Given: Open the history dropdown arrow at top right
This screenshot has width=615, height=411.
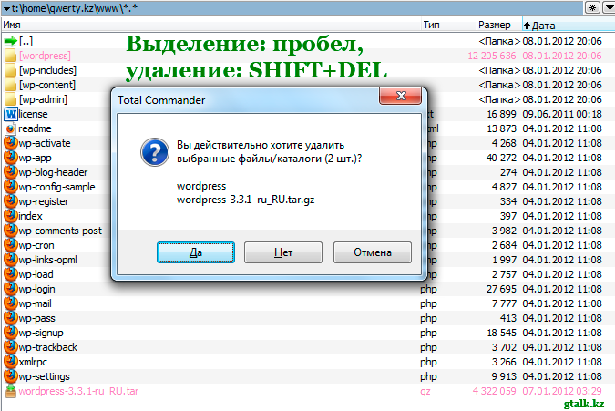Looking at the screenshot, I should click(x=608, y=7).
